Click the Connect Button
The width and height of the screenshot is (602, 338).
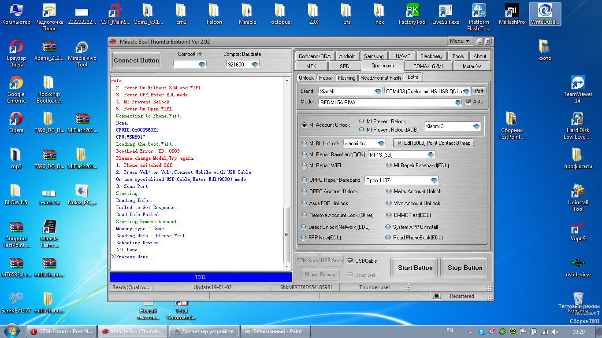[x=137, y=61]
